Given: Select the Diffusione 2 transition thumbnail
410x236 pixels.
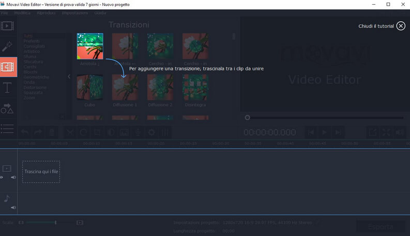Looking at the screenshot, I should pos(160,87).
